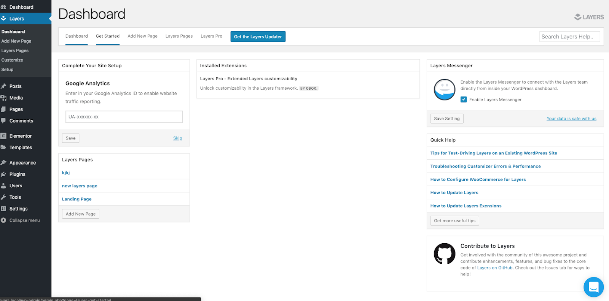The height and width of the screenshot is (301, 609).
Task: Focus the Search Layers Help box
Action: pos(569,36)
